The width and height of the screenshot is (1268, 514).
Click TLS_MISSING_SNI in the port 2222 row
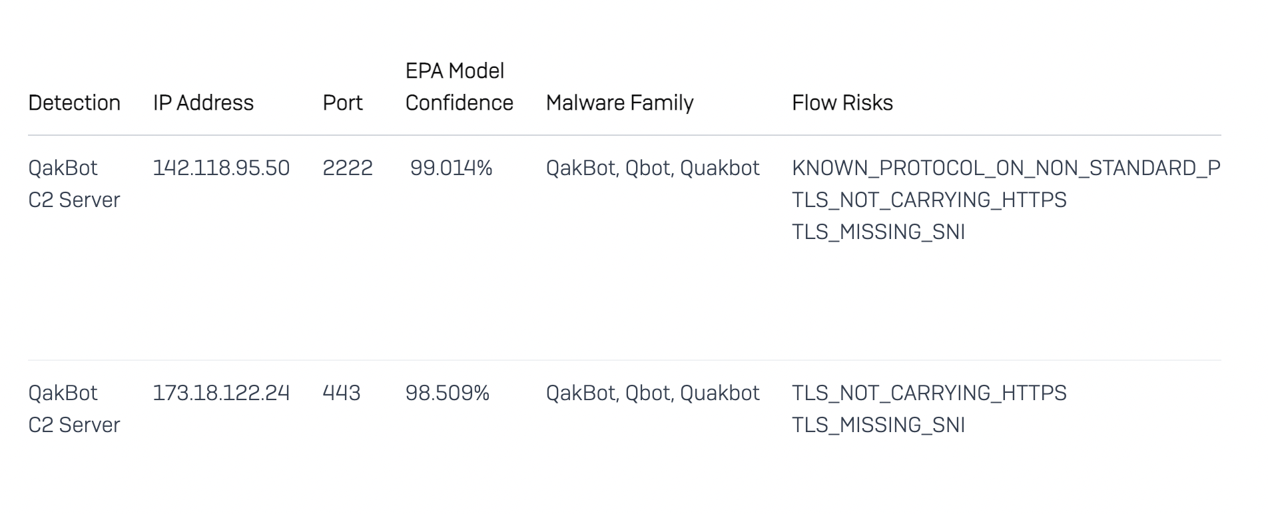coord(878,232)
